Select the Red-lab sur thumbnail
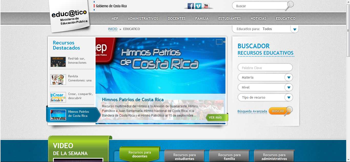The height and width of the screenshot is (162, 350). (58, 62)
